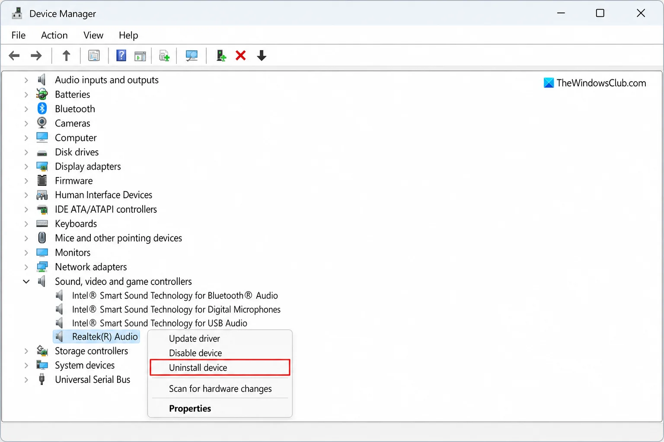664x442 pixels.
Task: Click the Back arrow toolbar icon
Action: pos(14,56)
